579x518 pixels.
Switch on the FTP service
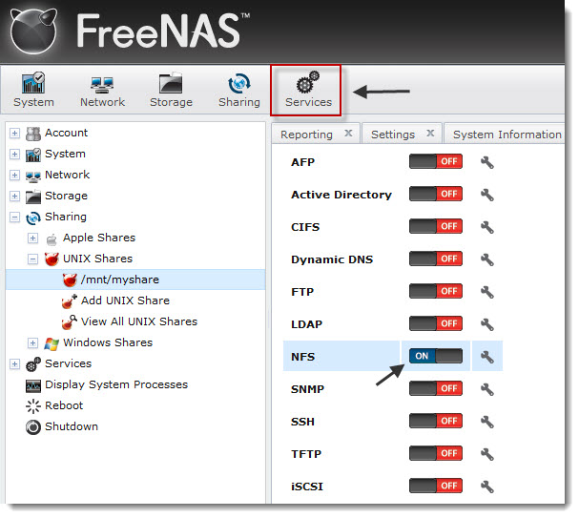pos(436,291)
